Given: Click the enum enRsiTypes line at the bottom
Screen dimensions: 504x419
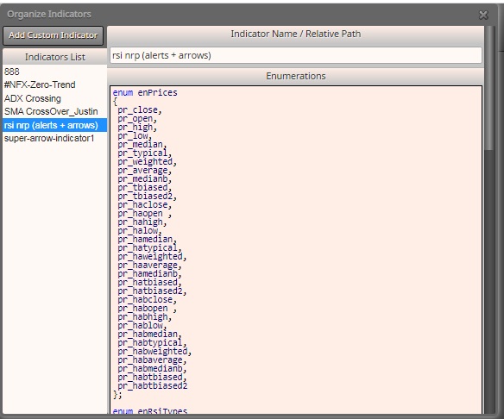Looking at the screenshot, I should pyautogui.click(x=150, y=410).
